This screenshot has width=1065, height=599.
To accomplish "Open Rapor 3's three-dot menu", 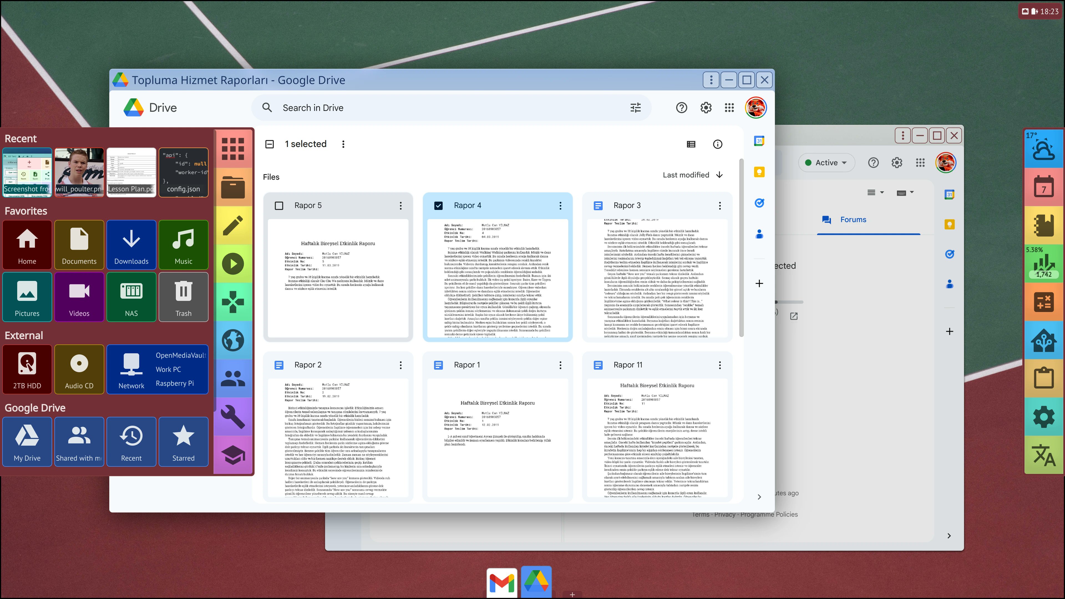I will coord(720,205).
